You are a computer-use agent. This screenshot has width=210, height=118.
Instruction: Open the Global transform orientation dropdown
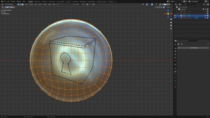click(x=77, y=4)
